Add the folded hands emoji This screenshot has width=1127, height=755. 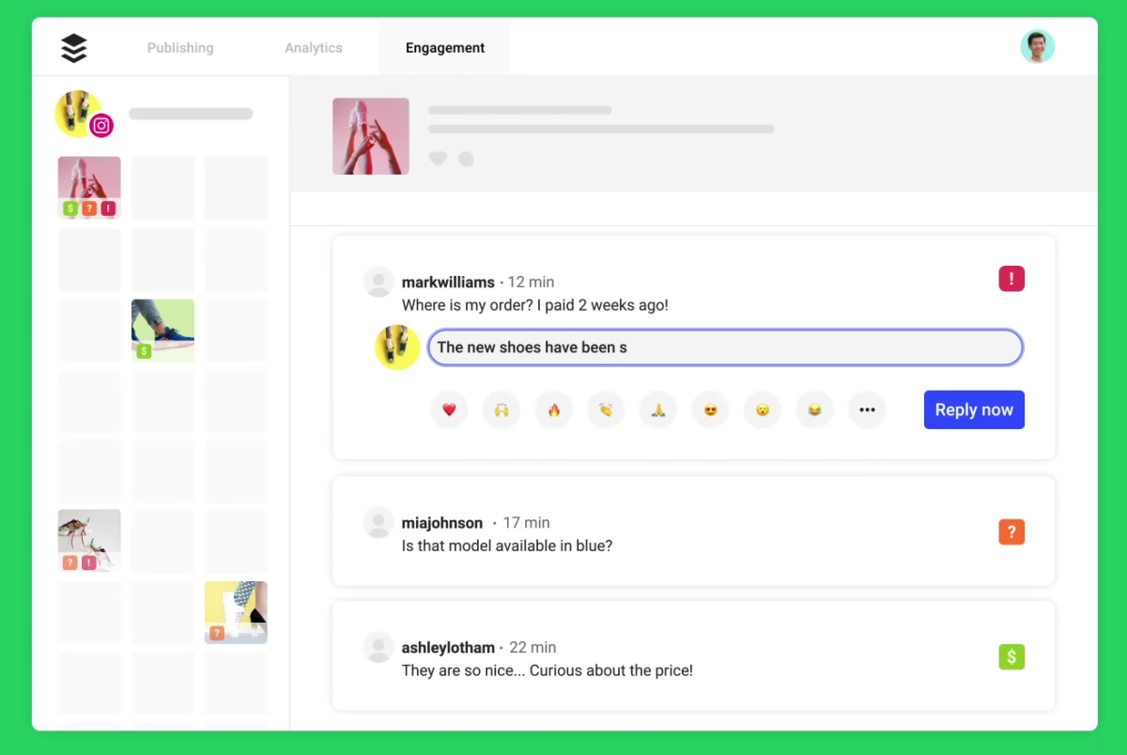(x=658, y=410)
